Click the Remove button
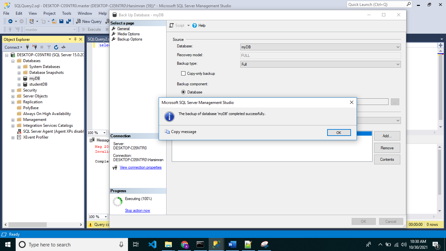 pos(387,148)
